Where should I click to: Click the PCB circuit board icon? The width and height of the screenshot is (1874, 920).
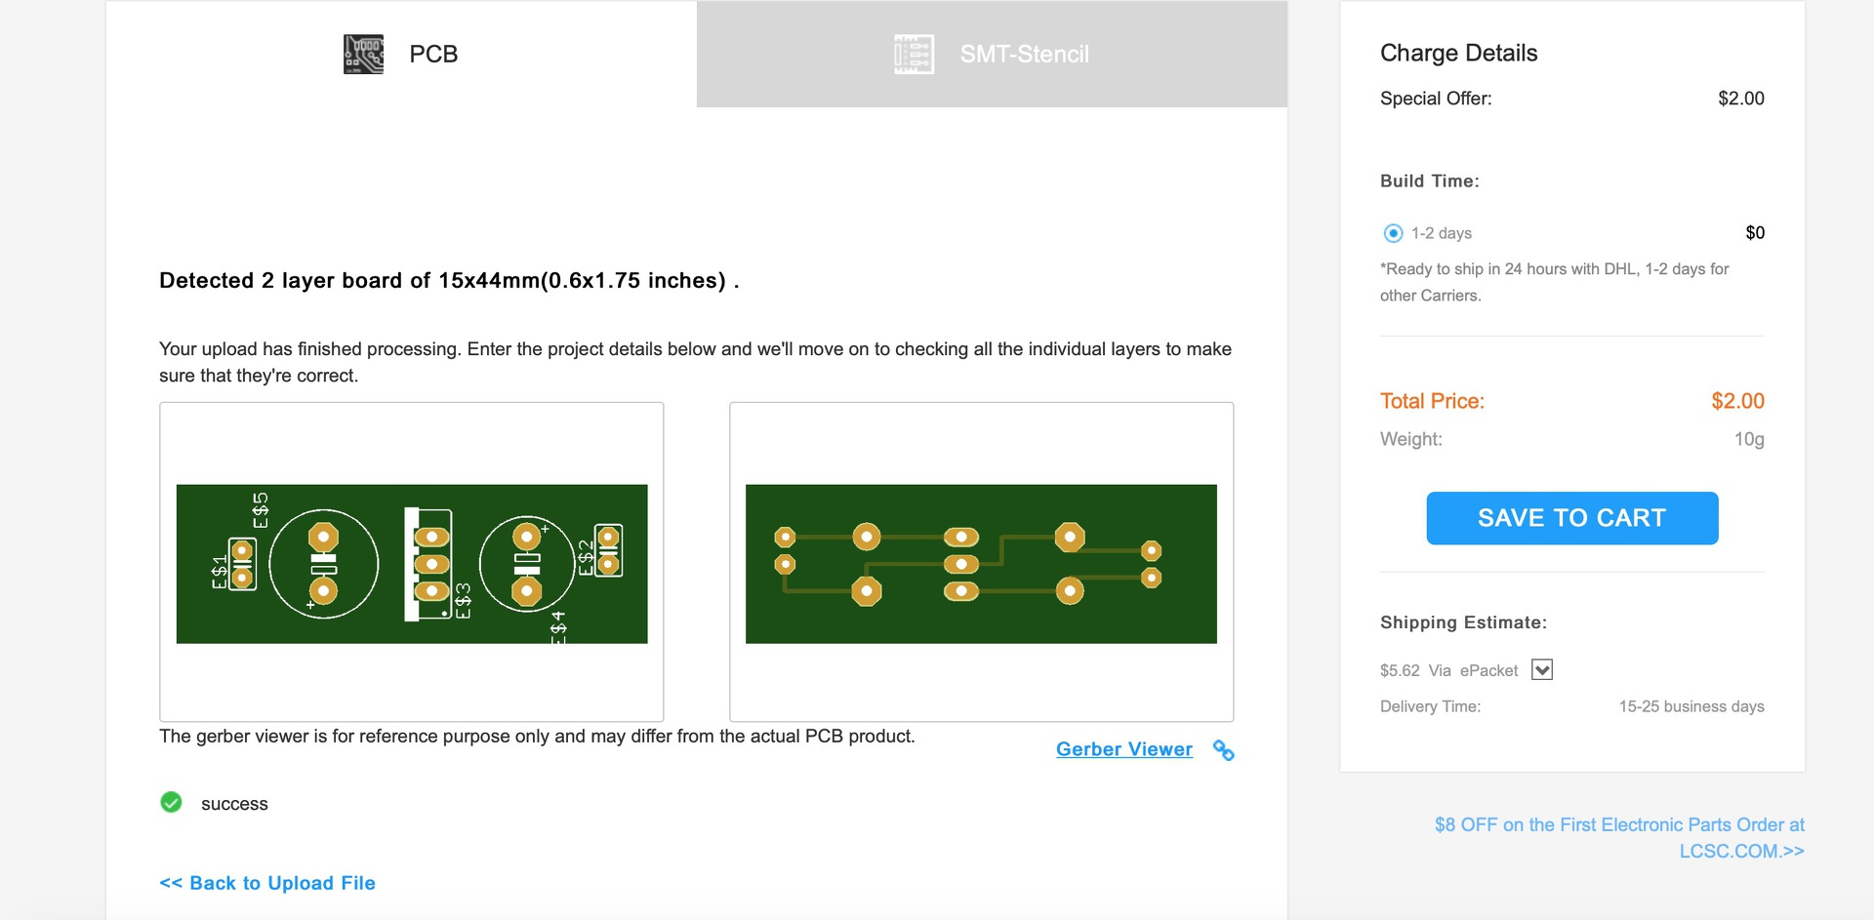363,55
